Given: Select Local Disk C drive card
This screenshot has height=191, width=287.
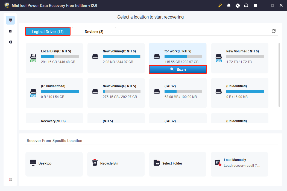Looking at the screenshot, I should click(x=54, y=58).
